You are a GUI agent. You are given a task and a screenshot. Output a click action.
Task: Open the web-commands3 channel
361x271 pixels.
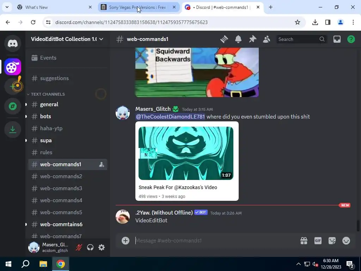67,188
